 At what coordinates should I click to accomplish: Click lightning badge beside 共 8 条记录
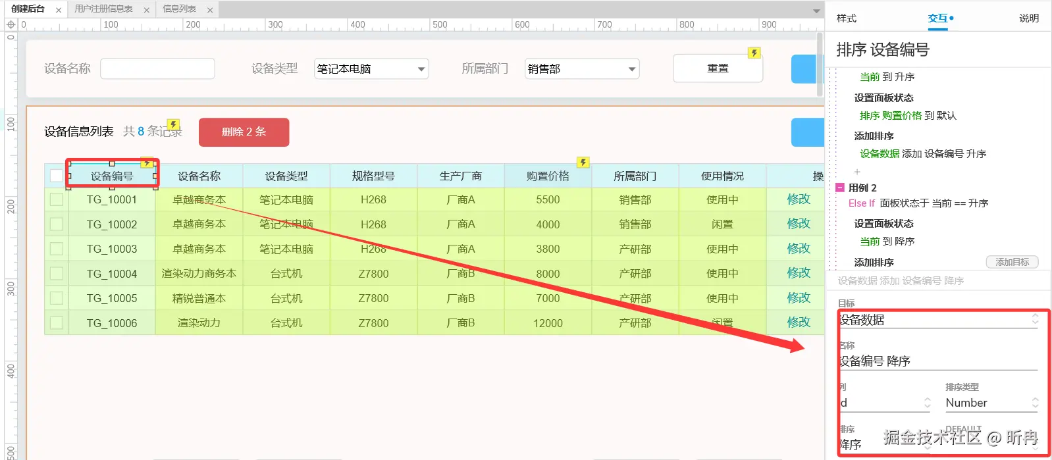click(173, 124)
